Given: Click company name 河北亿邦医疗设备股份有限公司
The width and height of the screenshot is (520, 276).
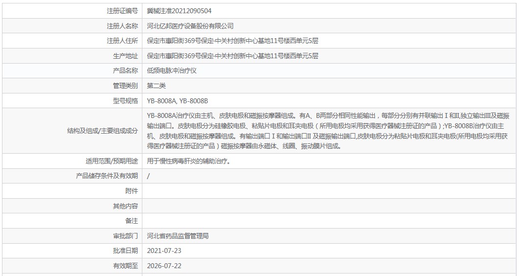Looking at the screenshot, I should 190,26.
